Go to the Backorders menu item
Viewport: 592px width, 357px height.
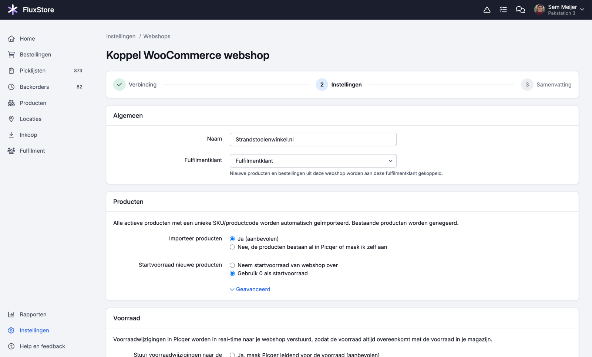pos(34,87)
